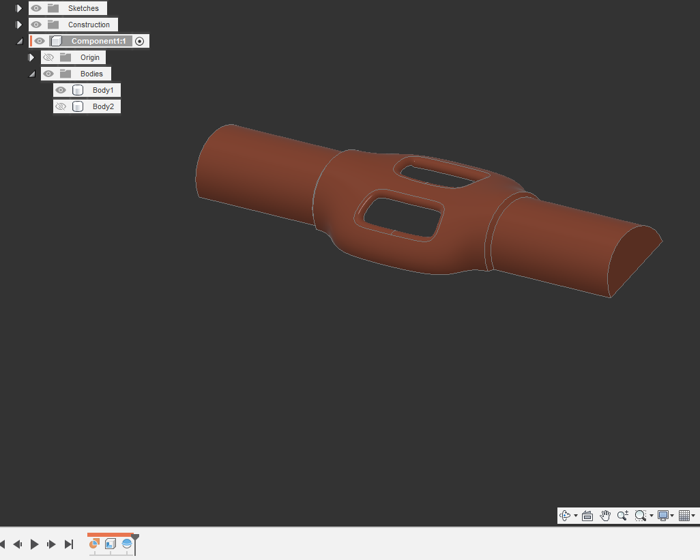The width and height of the screenshot is (700, 560).
Task: Toggle visibility of the Sketches folder
Action: (x=36, y=8)
